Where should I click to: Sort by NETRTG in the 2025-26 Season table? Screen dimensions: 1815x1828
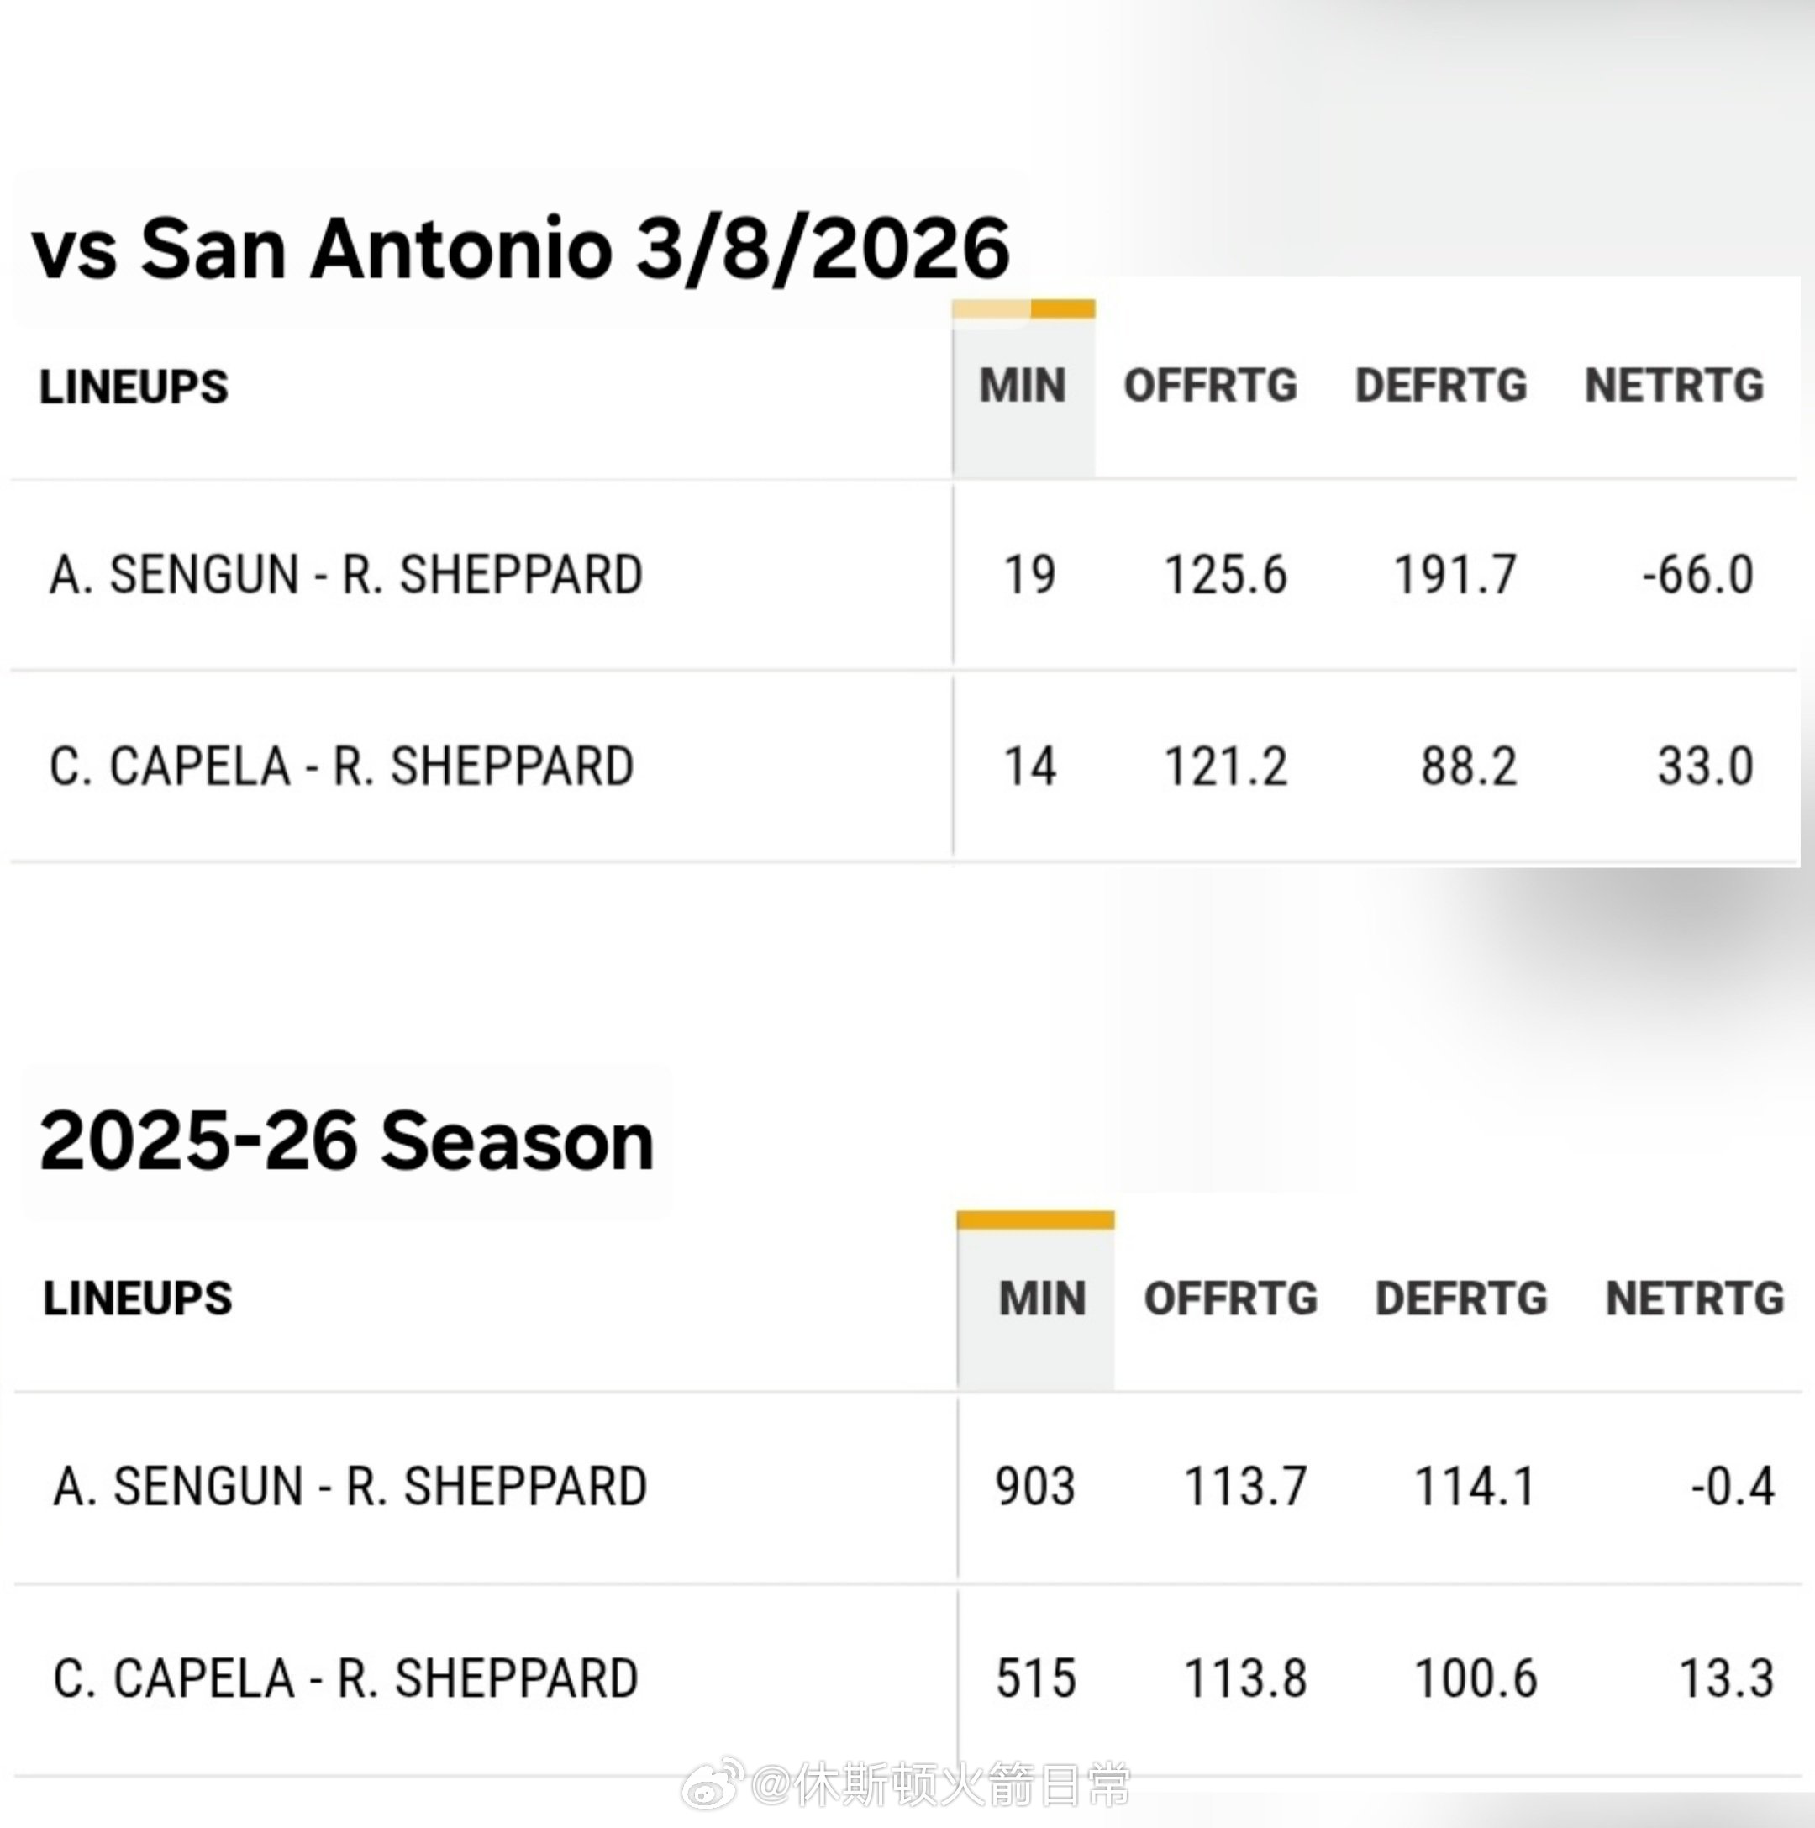(1694, 1299)
